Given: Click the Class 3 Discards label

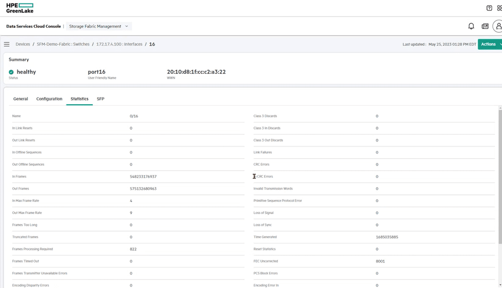Looking at the screenshot, I should click(x=265, y=116).
